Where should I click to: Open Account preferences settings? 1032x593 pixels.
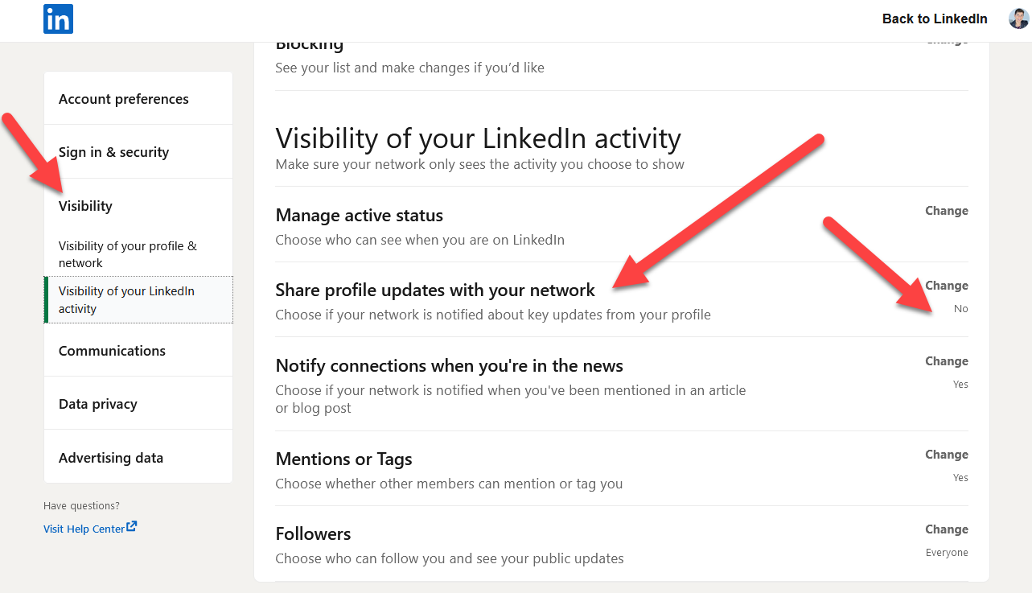(x=123, y=98)
